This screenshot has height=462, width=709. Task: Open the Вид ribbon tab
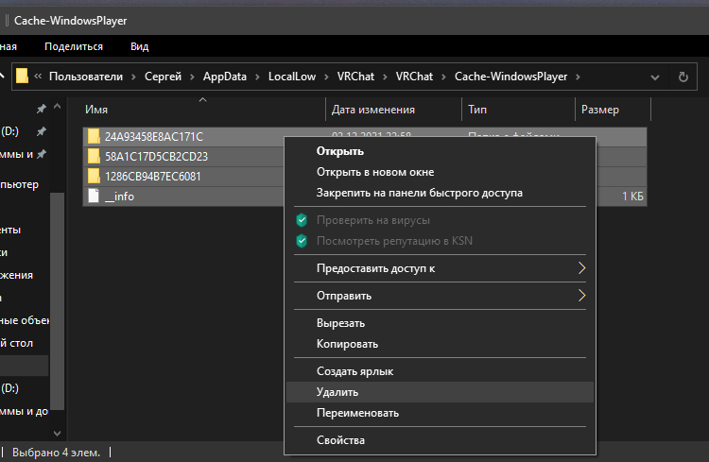139,46
